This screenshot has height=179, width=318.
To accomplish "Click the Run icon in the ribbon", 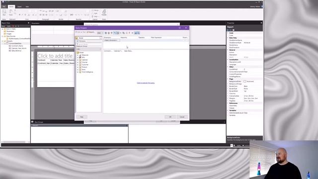I will tap(4, 12).
